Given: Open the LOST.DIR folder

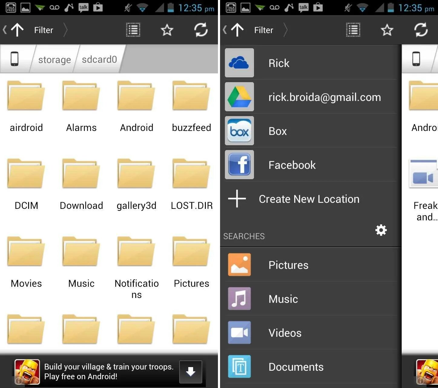Looking at the screenshot, I should (191, 184).
